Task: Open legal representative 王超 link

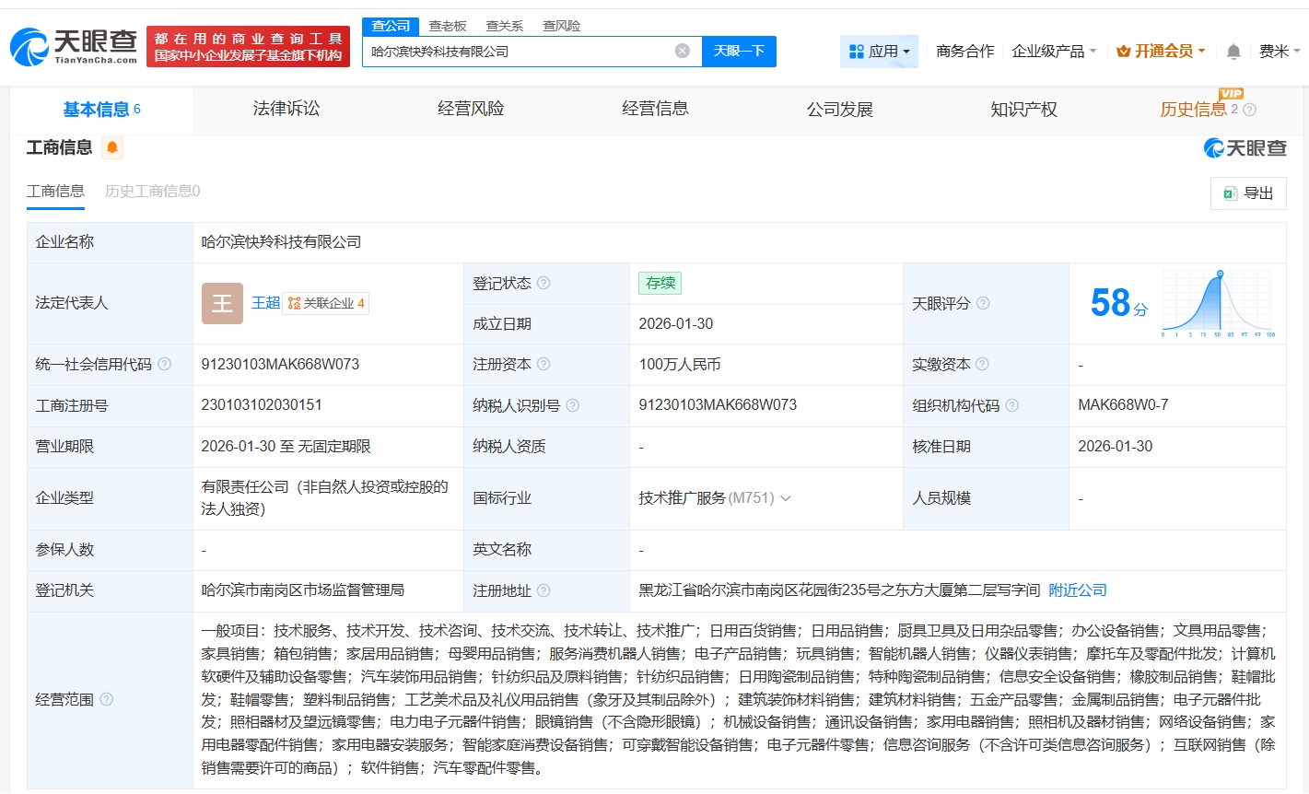Action: pyautogui.click(x=265, y=303)
